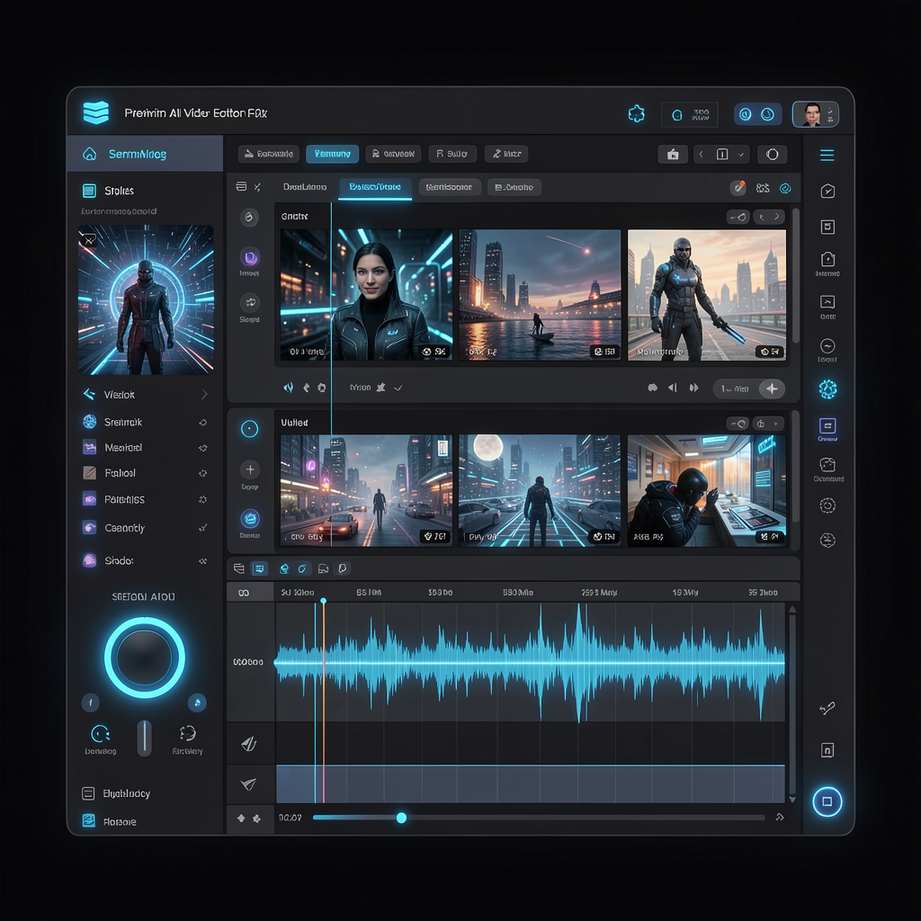This screenshot has width=921, height=921.
Task: Open the puzzle-shaped plugin icon in header
Action: (x=636, y=114)
